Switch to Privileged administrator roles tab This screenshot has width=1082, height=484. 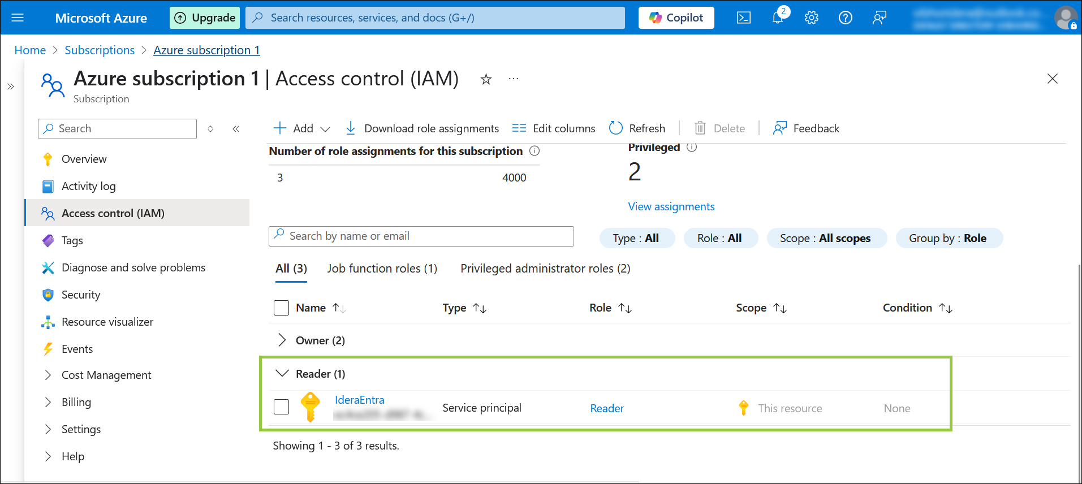point(545,269)
